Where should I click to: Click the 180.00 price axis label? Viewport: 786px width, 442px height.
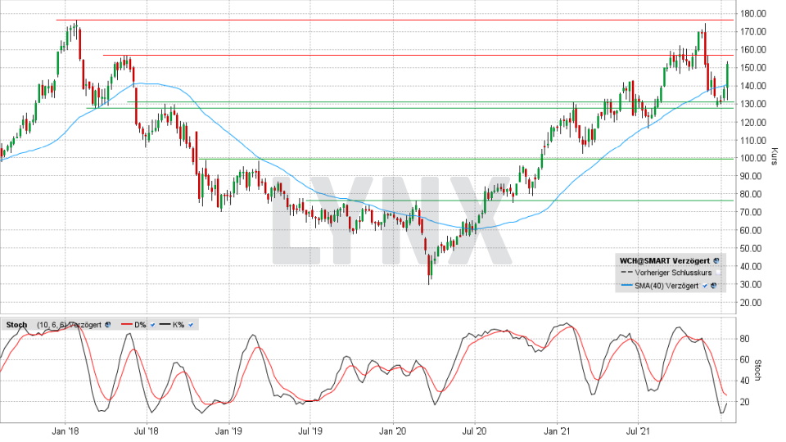pyautogui.click(x=754, y=14)
